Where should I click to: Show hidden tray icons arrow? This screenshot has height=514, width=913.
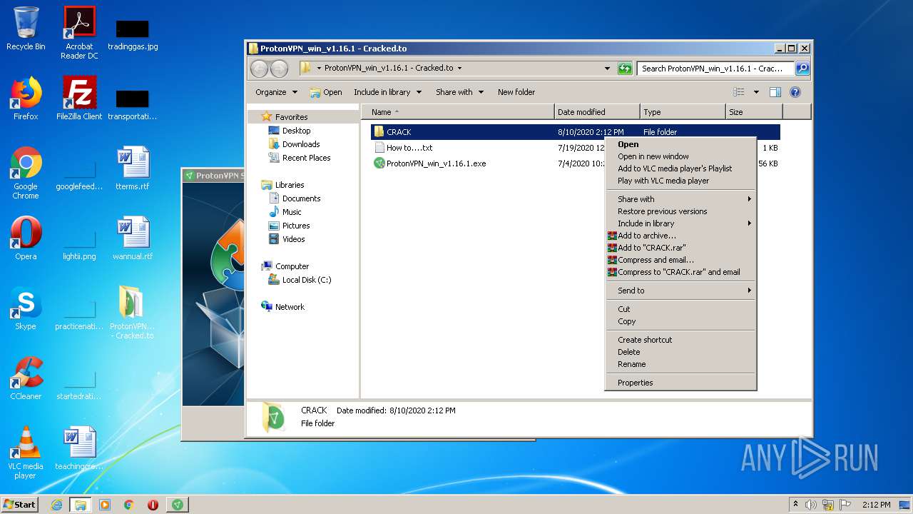tap(795, 505)
